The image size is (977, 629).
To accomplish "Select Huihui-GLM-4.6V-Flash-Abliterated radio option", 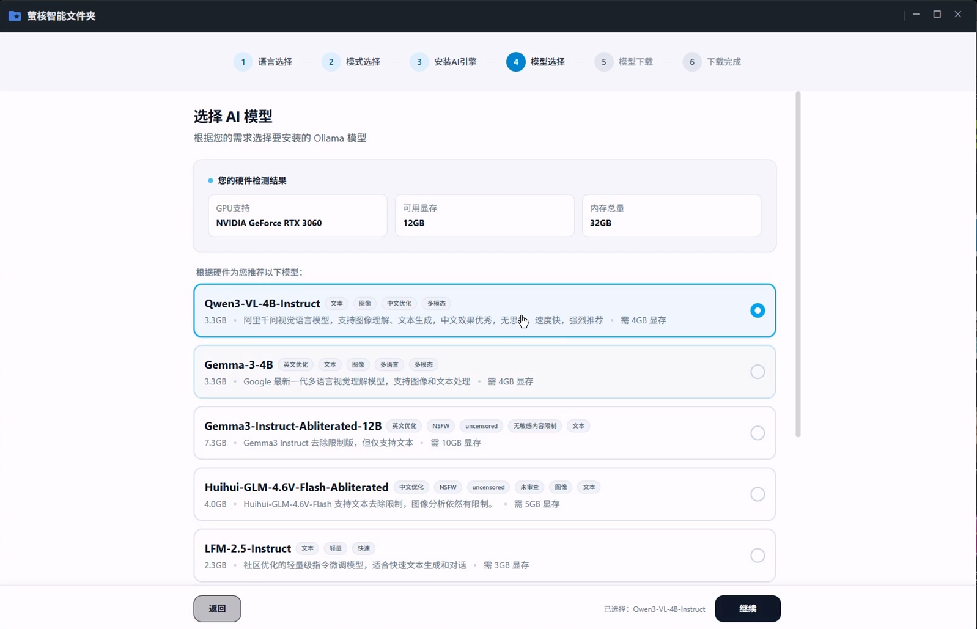I will pyautogui.click(x=757, y=494).
